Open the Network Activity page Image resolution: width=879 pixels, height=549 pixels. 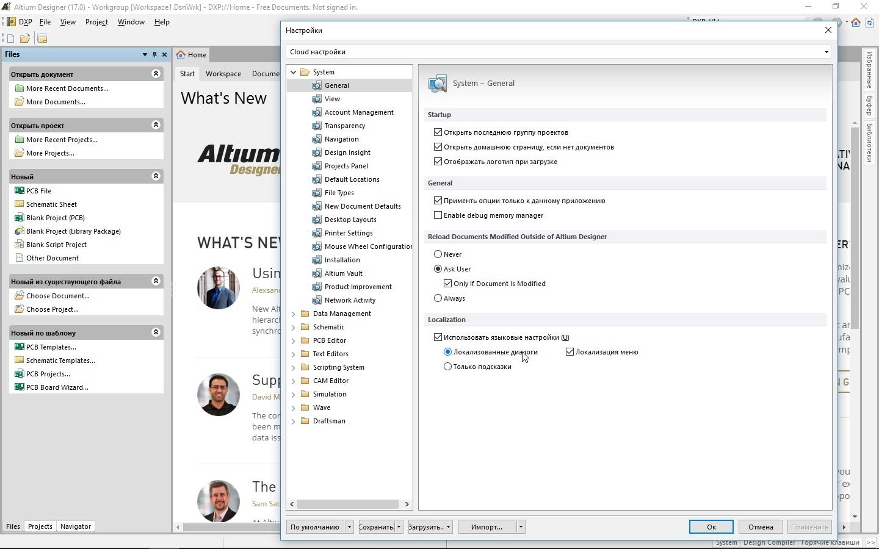point(350,300)
